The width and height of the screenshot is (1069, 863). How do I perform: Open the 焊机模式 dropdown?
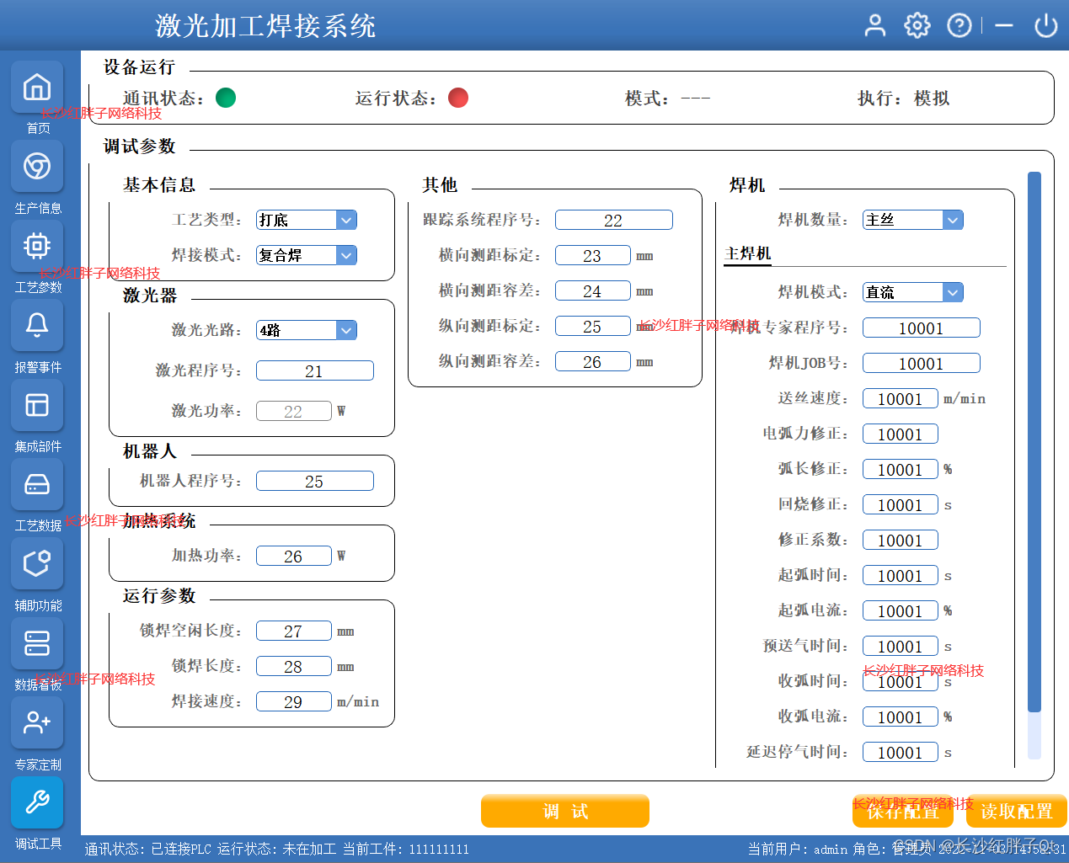coord(913,292)
